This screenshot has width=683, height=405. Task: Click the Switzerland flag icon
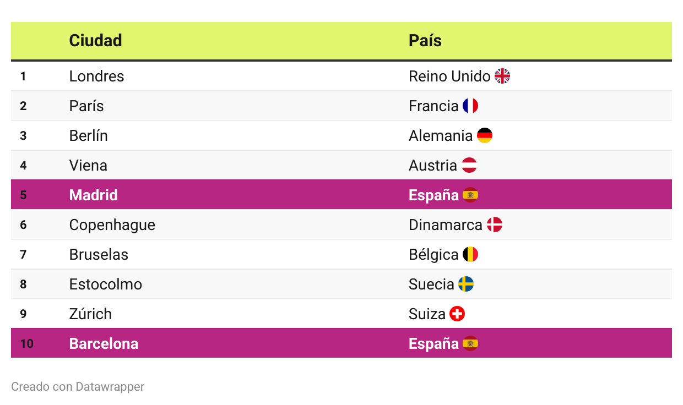[x=457, y=314]
